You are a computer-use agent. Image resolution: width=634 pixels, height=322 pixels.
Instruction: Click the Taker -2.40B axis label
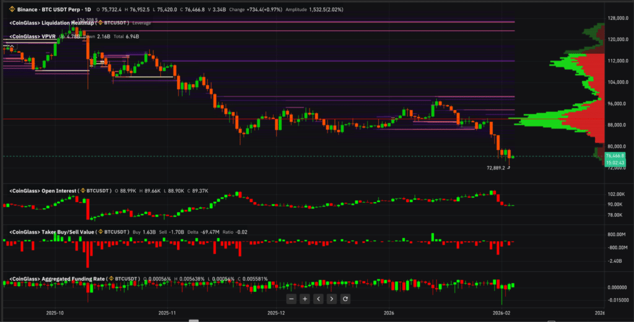[x=615, y=261]
